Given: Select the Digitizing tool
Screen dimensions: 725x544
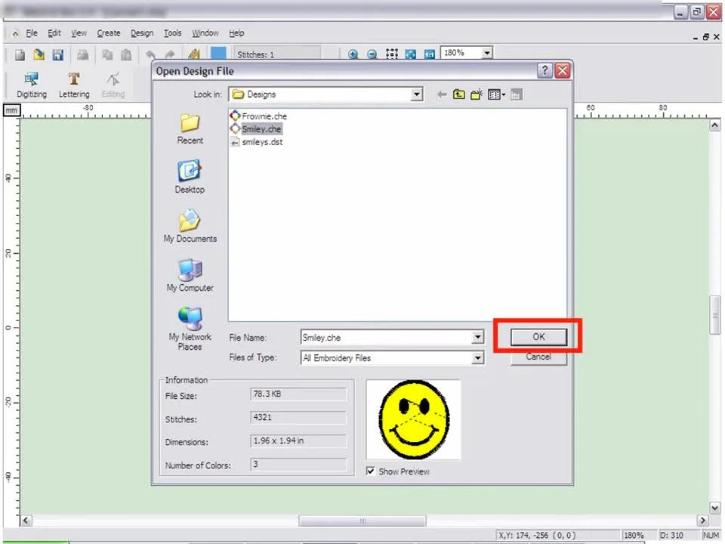Looking at the screenshot, I should tap(32, 85).
